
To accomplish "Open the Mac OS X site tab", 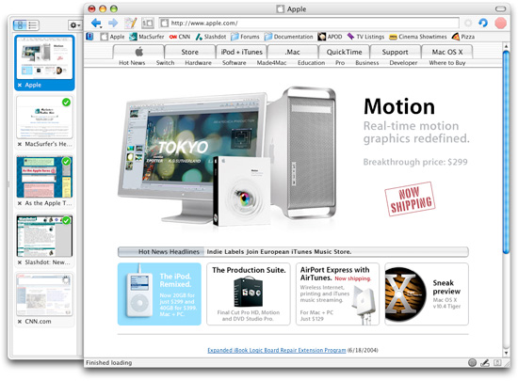I will point(447,52).
